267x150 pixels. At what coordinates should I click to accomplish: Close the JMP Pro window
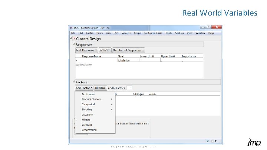coord(217,27)
